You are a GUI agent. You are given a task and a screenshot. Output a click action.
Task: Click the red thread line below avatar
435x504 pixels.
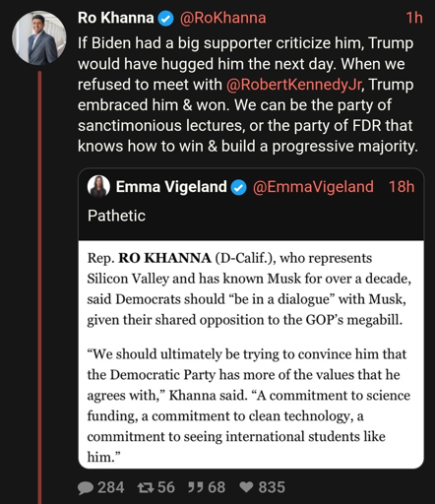[39, 287]
